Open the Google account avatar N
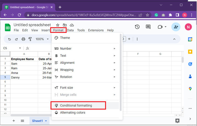The image size is (197, 126). click(x=188, y=27)
